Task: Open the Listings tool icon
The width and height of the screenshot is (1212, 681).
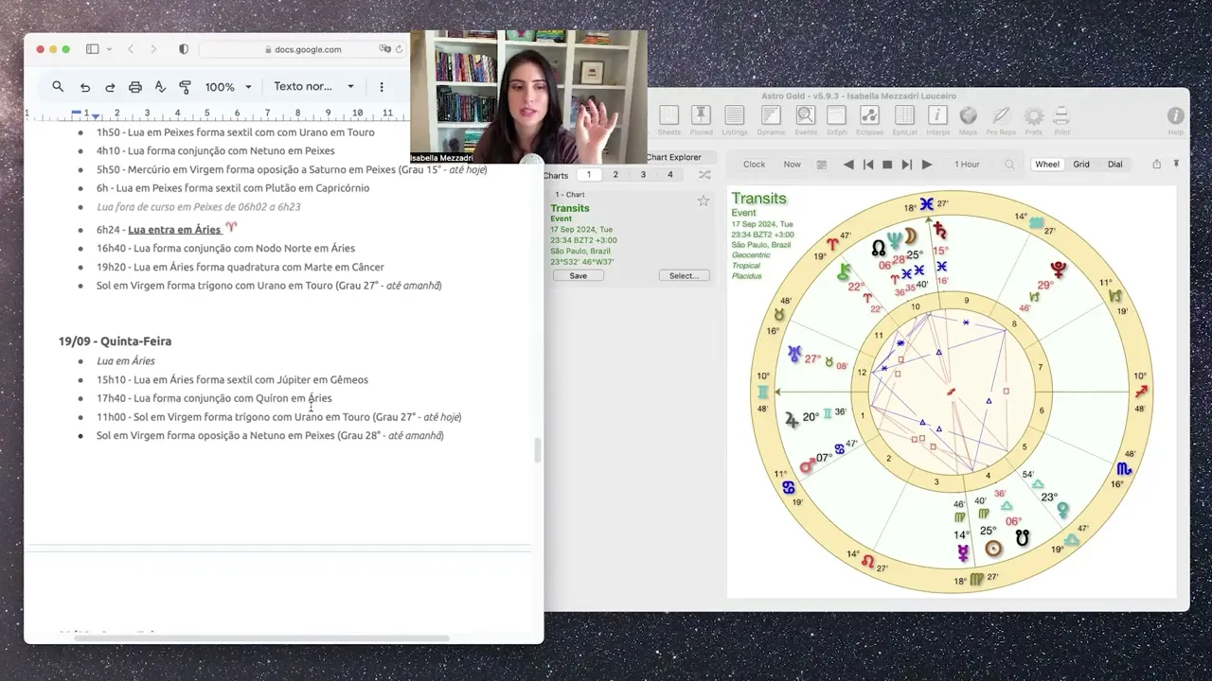Action: (735, 115)
